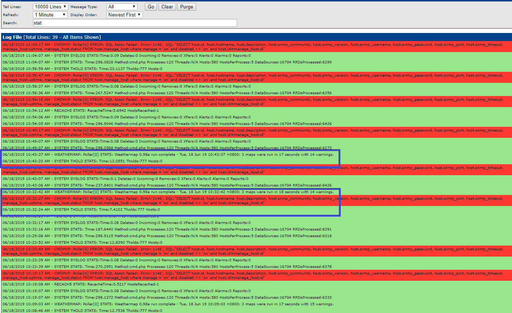This screenshot has width=512, height=313.
Task: Select the 10:49:07 AM SYSLOG STATS row
Action: [256, 141]
